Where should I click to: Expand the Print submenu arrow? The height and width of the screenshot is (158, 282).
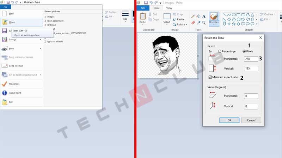(41, 48)
